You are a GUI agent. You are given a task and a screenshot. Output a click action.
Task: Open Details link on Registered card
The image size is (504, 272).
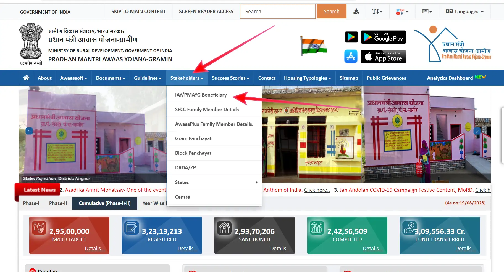[x=188, y=249]
